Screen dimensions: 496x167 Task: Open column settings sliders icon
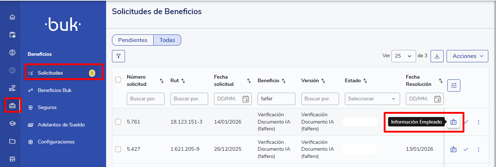(x=453, y=85)
